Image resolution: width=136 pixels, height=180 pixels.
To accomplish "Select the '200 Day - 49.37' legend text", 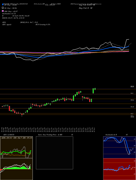I will click(11, 11).
